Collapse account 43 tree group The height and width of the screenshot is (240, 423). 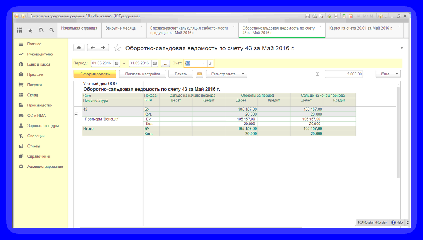coord(76,114)
